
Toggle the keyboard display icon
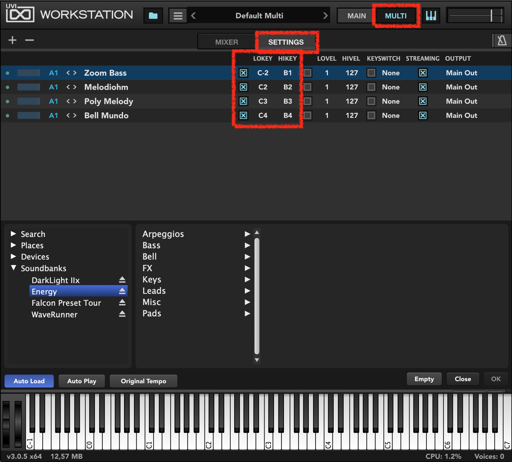click(x=431, y=15)
